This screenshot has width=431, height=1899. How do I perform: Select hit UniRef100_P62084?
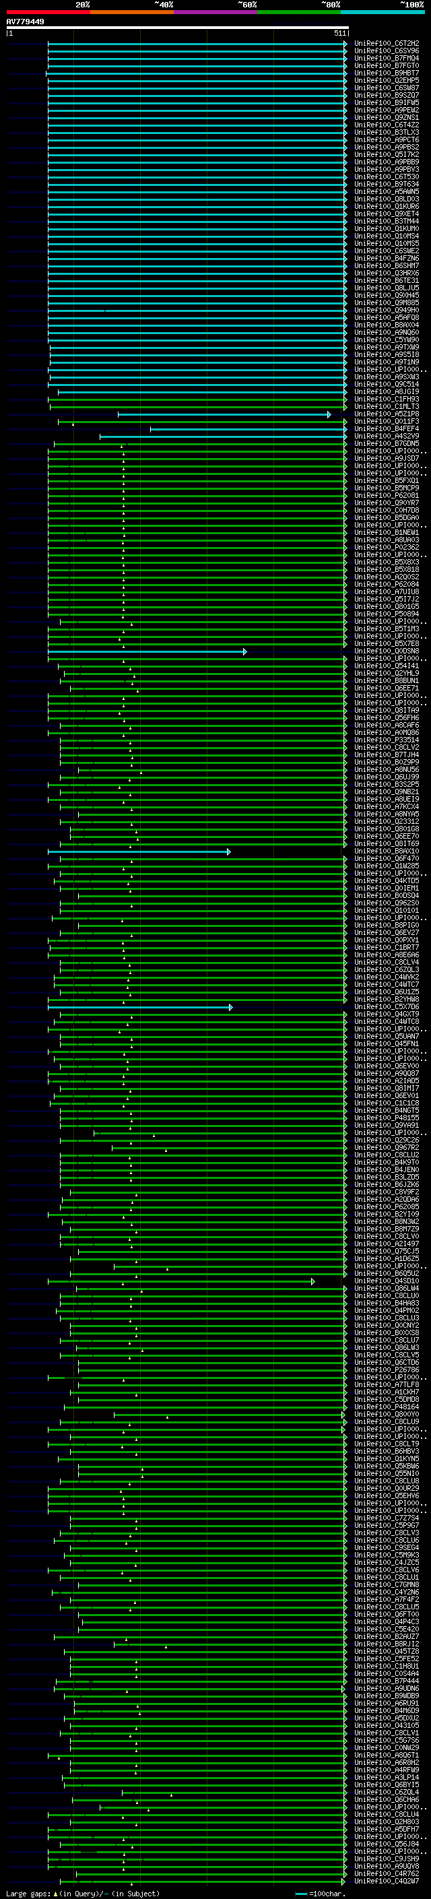[386, 584]
